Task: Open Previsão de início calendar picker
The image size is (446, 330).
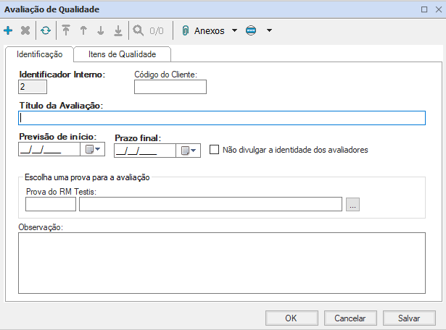Action: coord(94,150)
